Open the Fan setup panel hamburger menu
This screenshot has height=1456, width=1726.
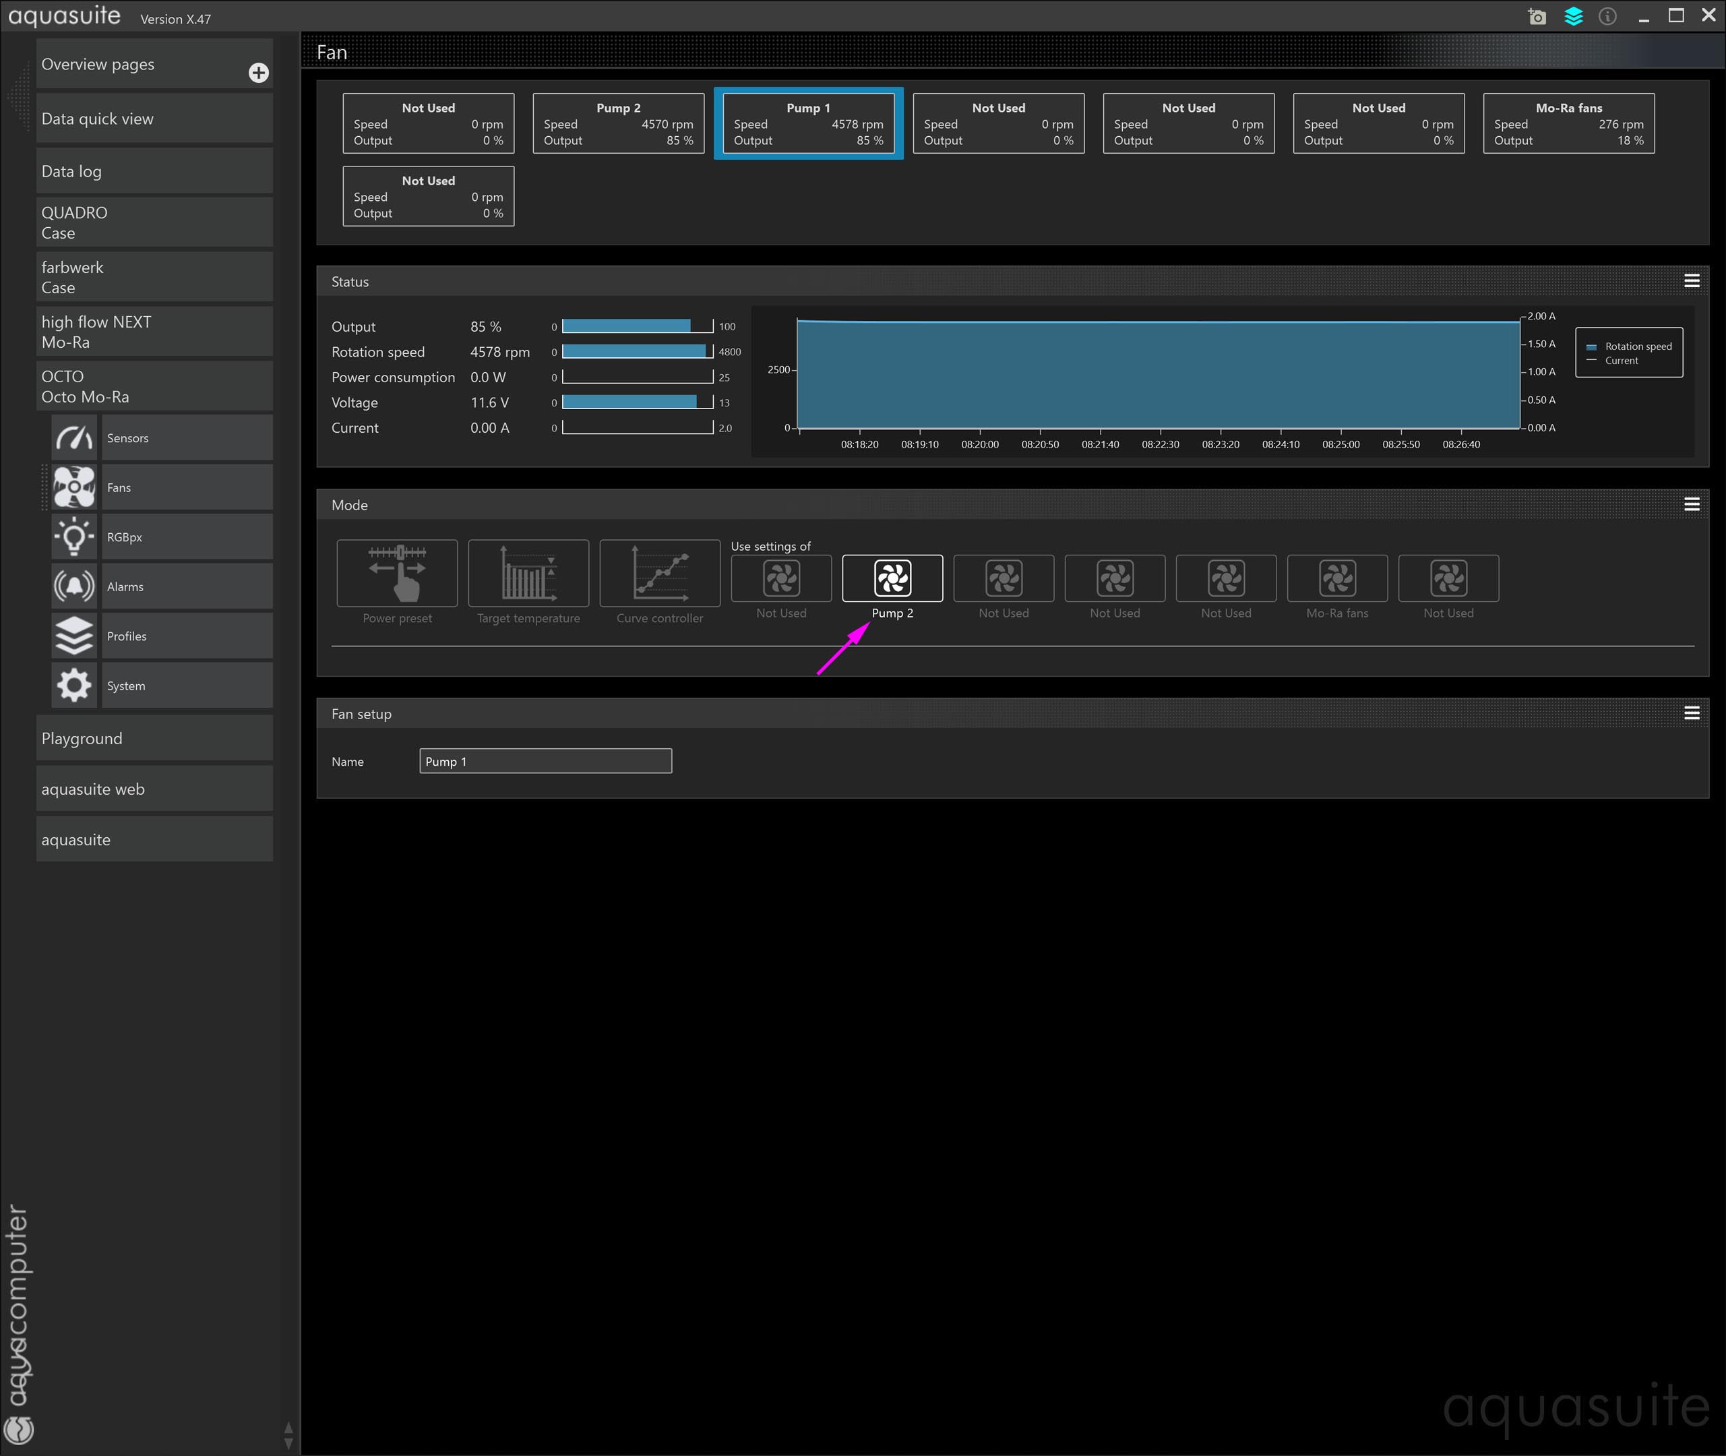point(1692,713)
